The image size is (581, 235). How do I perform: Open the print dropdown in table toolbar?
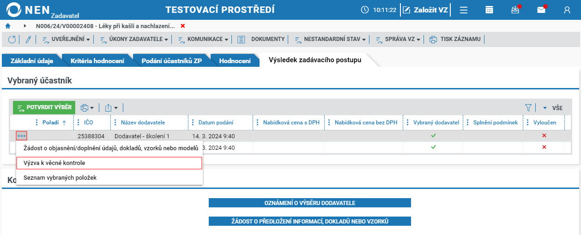[x=87, y=108]
